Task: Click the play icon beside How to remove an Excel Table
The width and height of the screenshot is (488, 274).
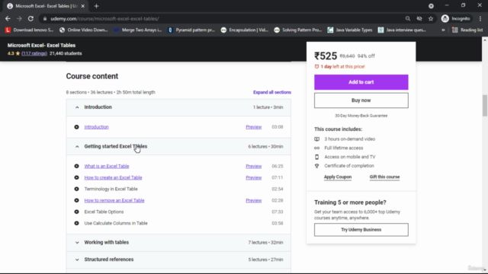Action: [x=76, y=200]
